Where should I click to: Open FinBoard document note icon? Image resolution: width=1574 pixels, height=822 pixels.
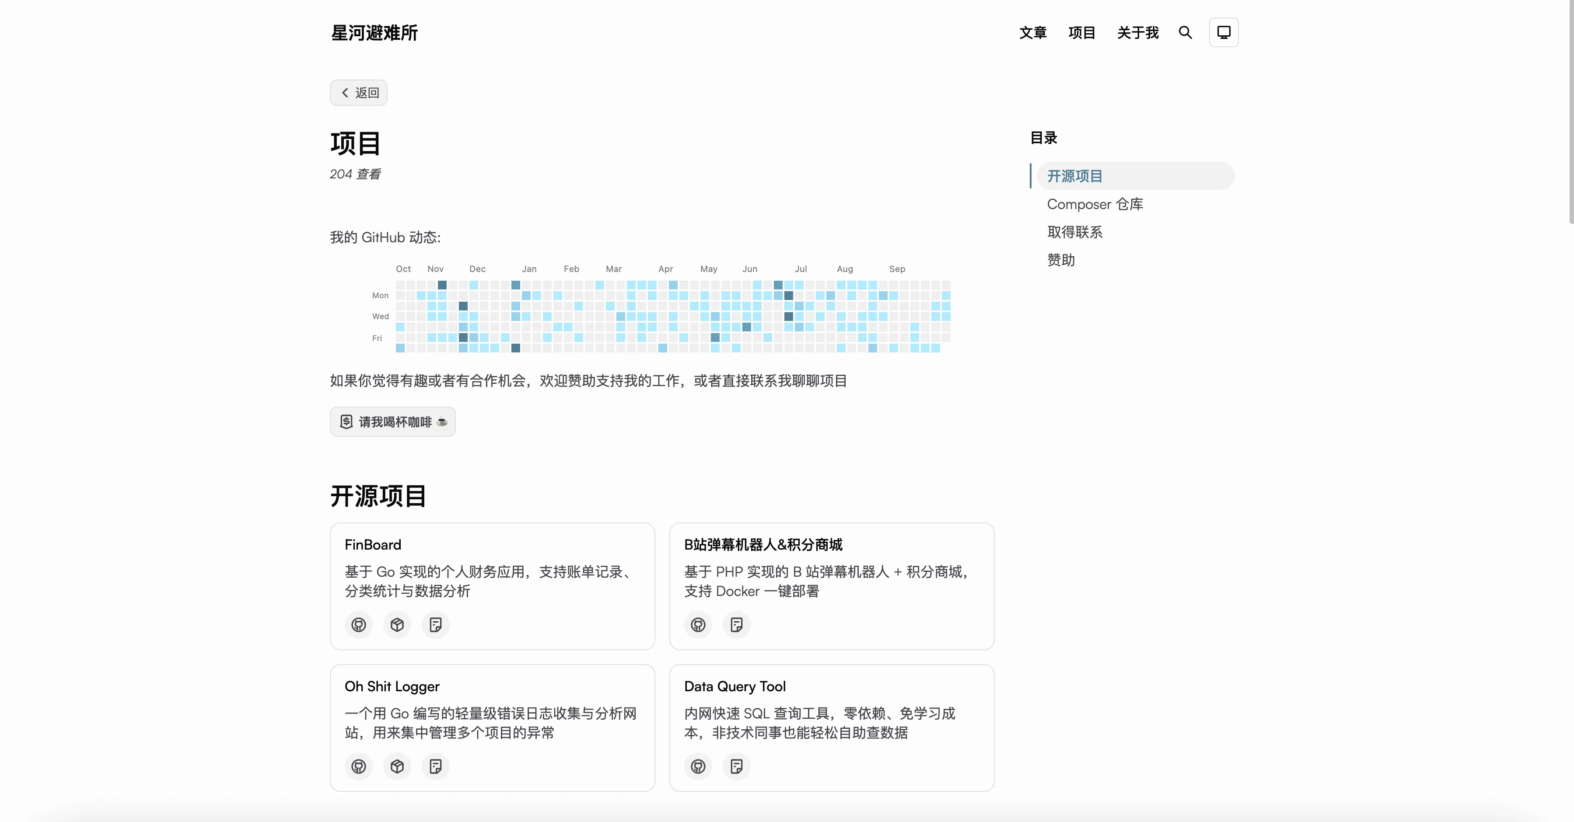(436, 625)
